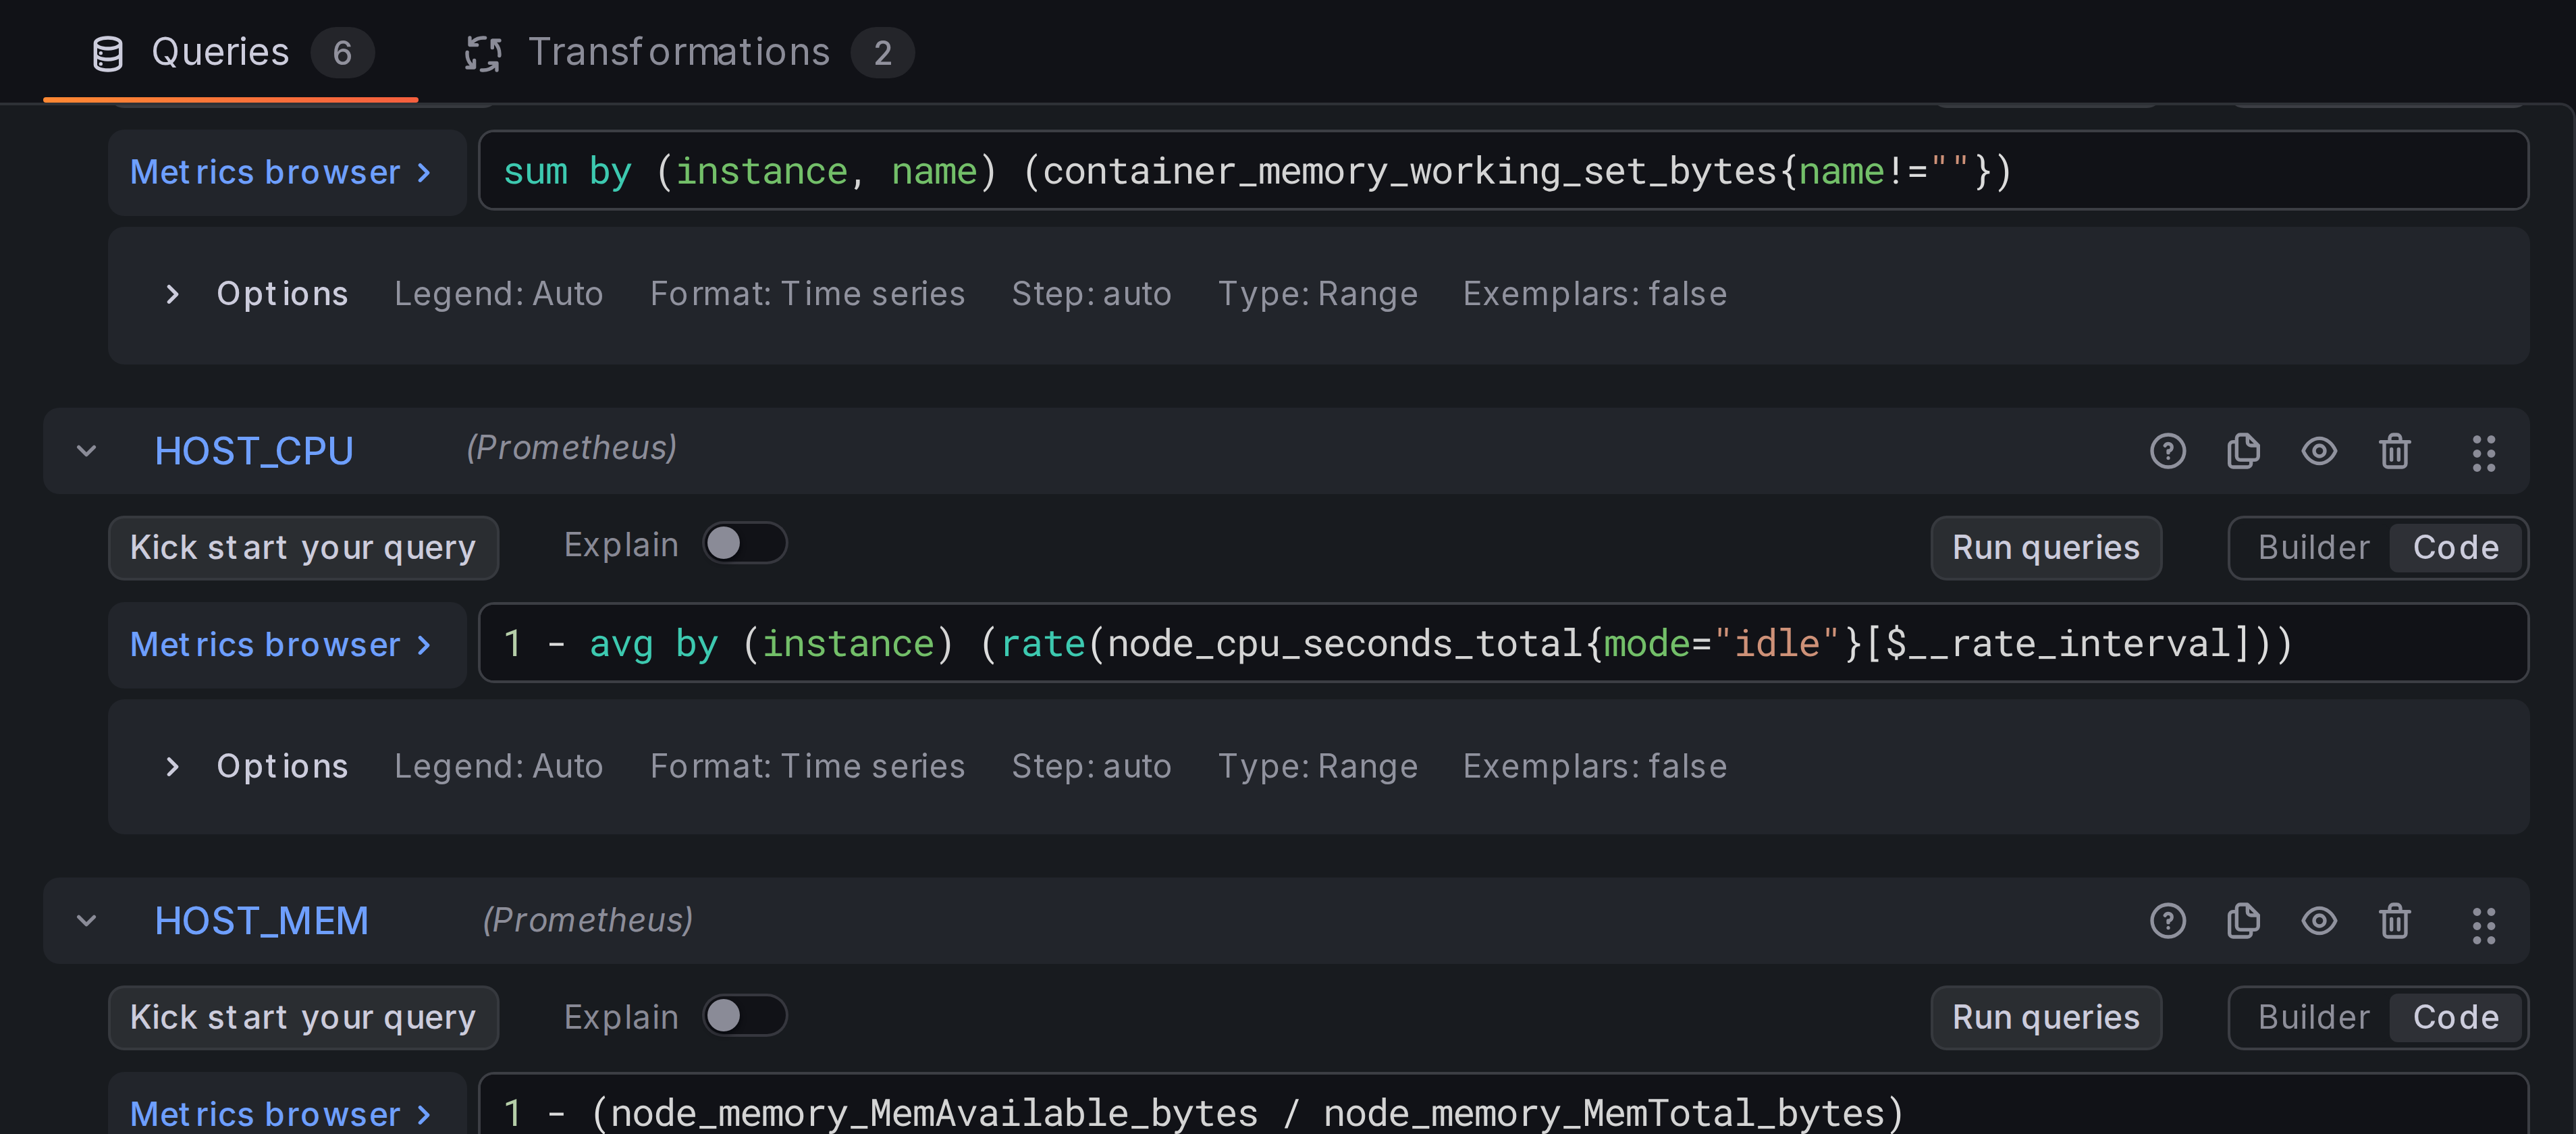Select Code mode for HOST_MEM editor
Screen dimensions: 2576x1134
[x=2455, y=1018]
